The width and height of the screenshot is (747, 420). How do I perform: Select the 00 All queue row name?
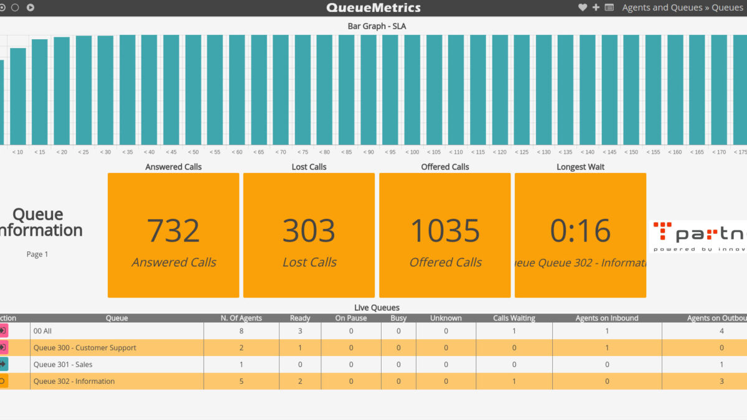42,331
